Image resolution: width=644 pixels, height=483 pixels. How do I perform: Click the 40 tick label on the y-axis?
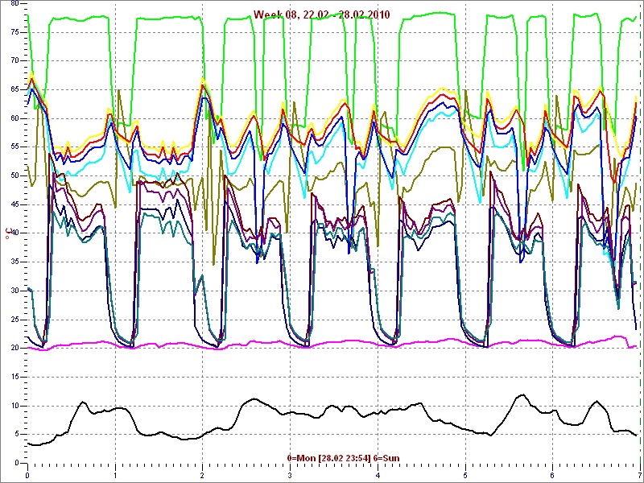(x=13, y=233)
